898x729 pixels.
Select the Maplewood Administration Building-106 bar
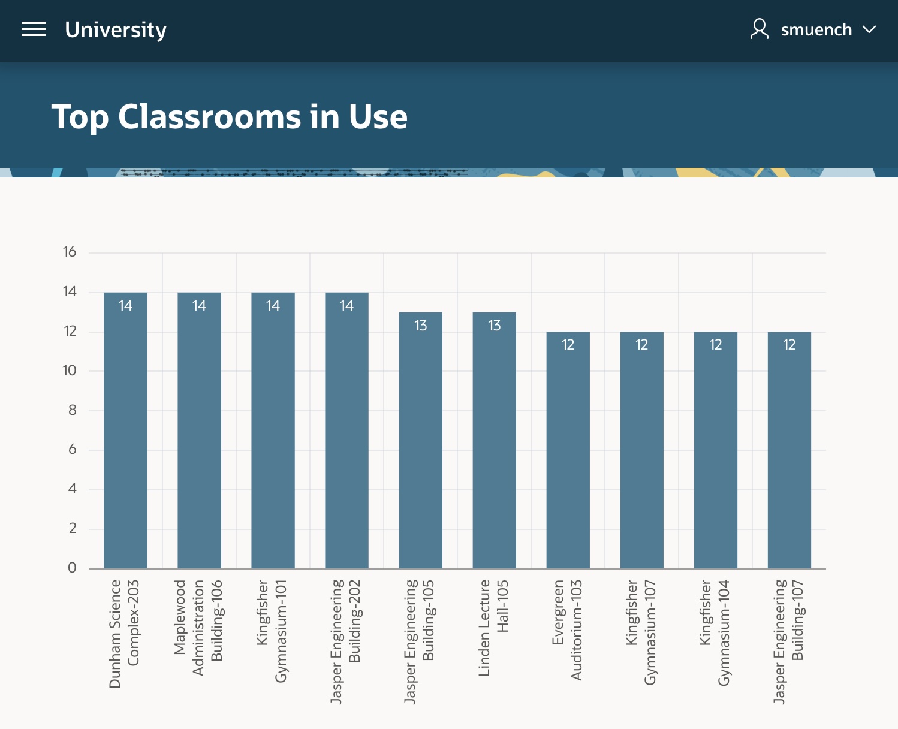[x=199, y=432]
